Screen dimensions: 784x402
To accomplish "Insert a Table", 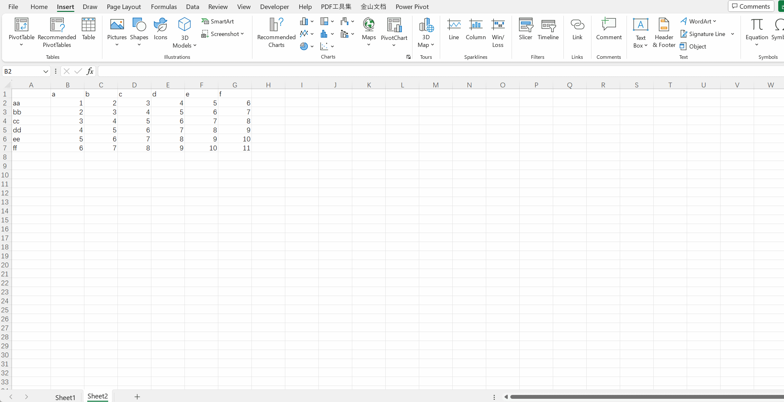I will coord(88,30).
